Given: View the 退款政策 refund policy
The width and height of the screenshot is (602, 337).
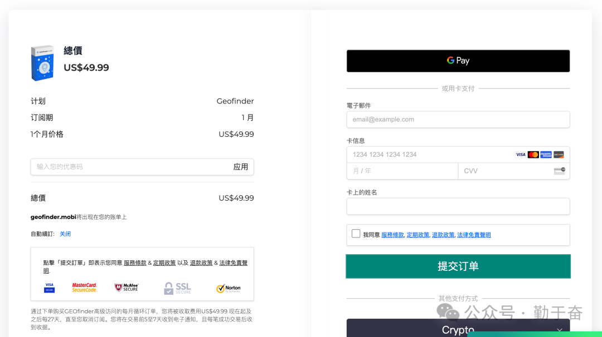Looking at the screenshot, I should pyautogui.click(x=443, y=234).
